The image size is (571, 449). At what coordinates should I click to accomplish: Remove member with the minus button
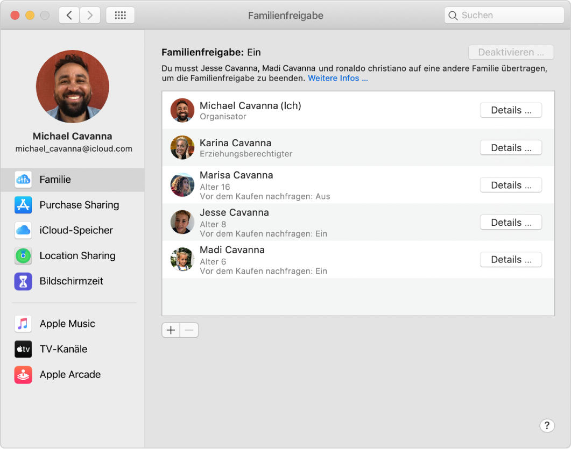pos(189,330)
